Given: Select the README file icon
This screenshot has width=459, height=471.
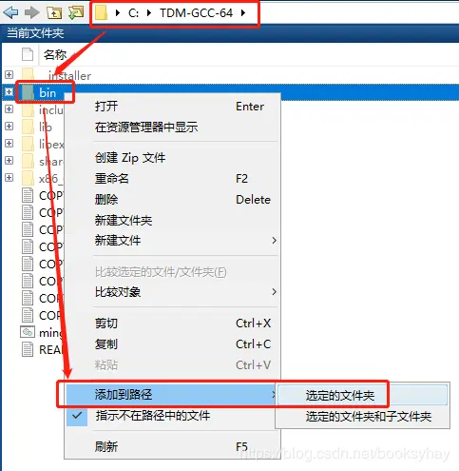Looking at the screenshot, I should pos(28,349).
